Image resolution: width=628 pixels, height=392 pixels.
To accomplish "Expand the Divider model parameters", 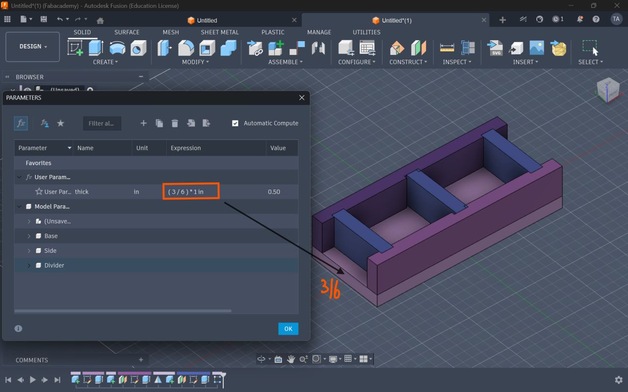I will (x=29, y=265).
